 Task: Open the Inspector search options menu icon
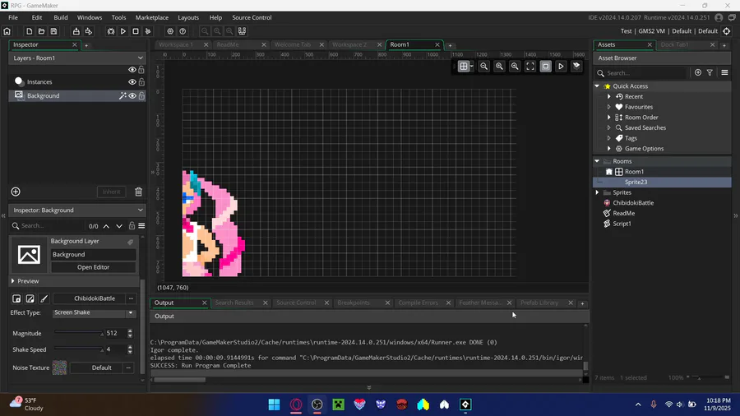(141, 226)
